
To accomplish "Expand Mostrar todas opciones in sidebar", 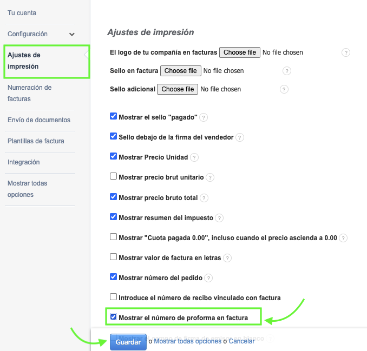I will (x=28, y=189).
